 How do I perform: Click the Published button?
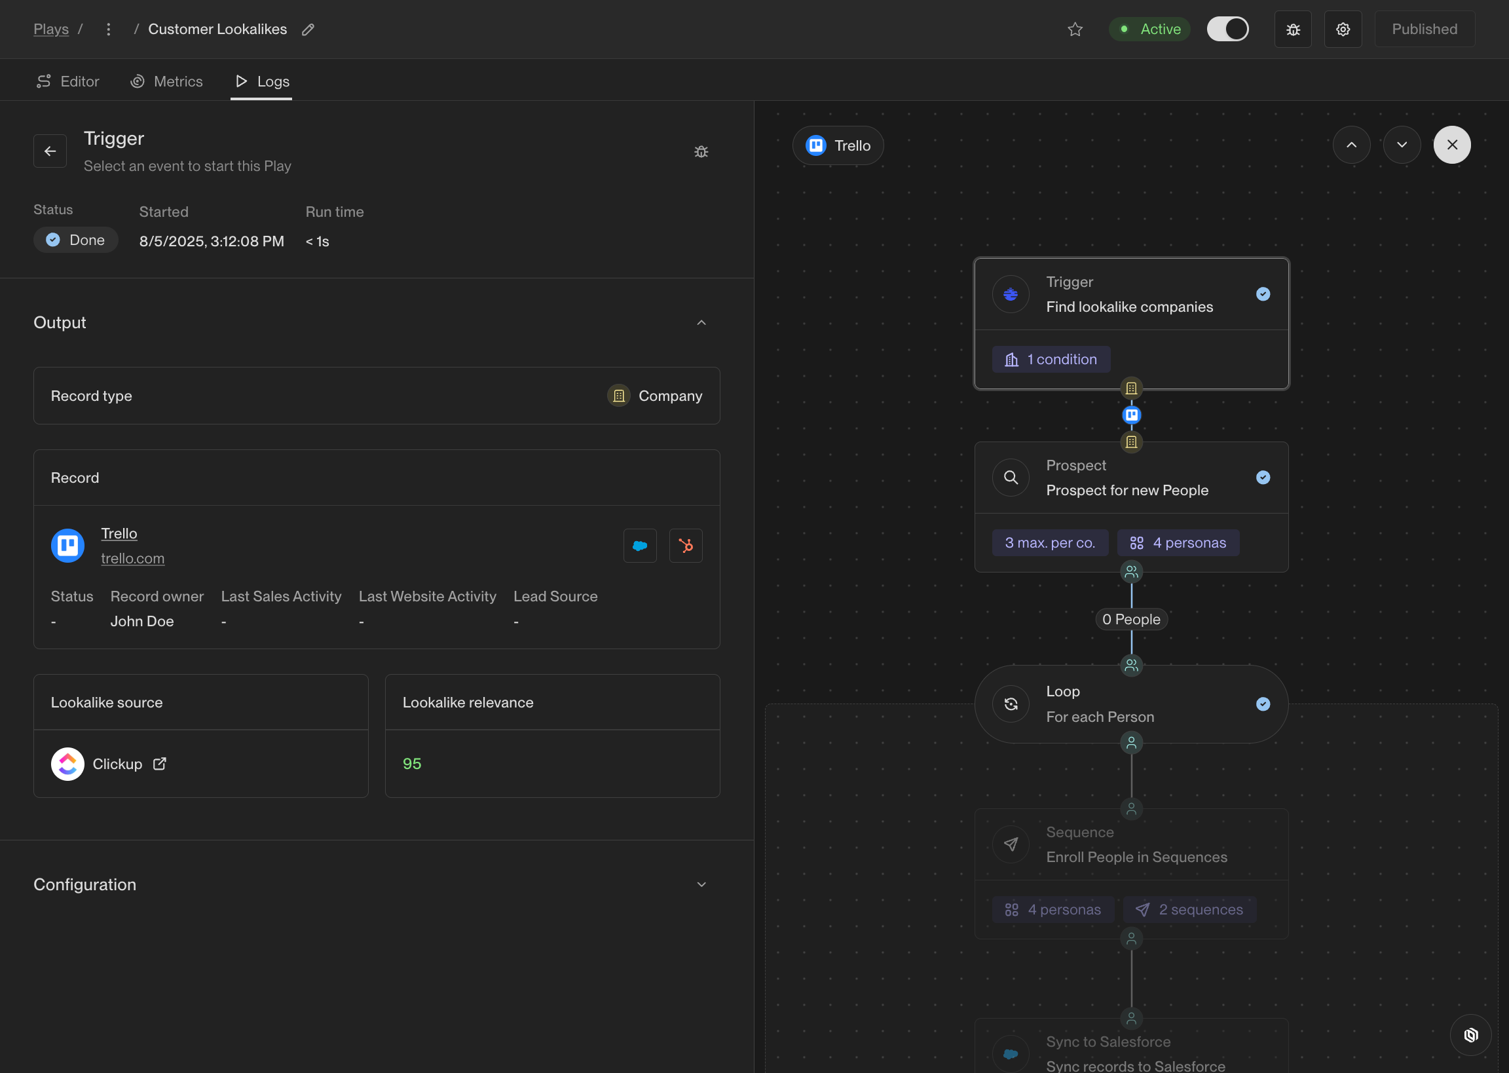tap(1424, 29)
